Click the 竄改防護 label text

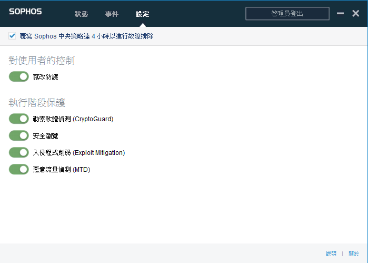tap(45, 77)
